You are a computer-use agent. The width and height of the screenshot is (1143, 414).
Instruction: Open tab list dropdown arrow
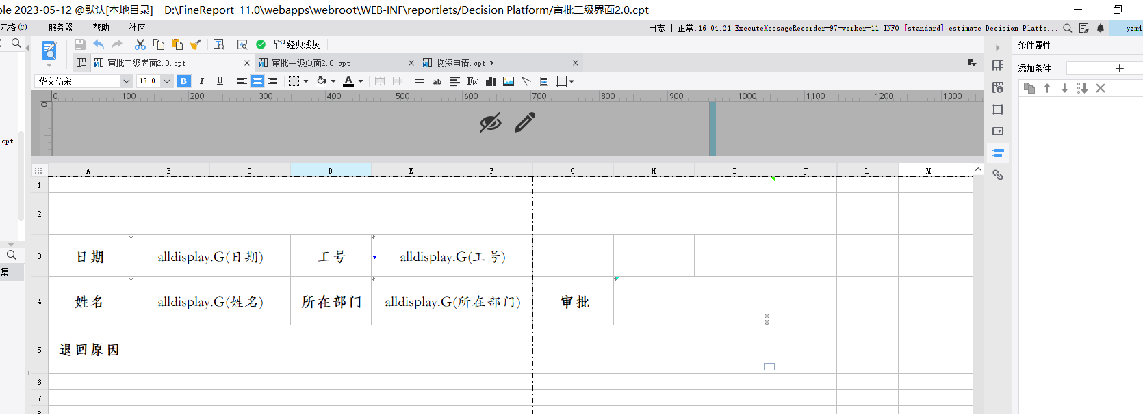pyautogui.click(x=972, y=63)
